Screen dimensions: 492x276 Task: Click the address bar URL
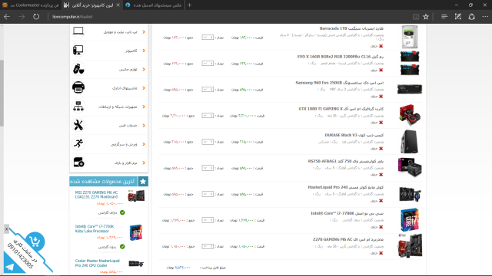click(x=72, y=17)
